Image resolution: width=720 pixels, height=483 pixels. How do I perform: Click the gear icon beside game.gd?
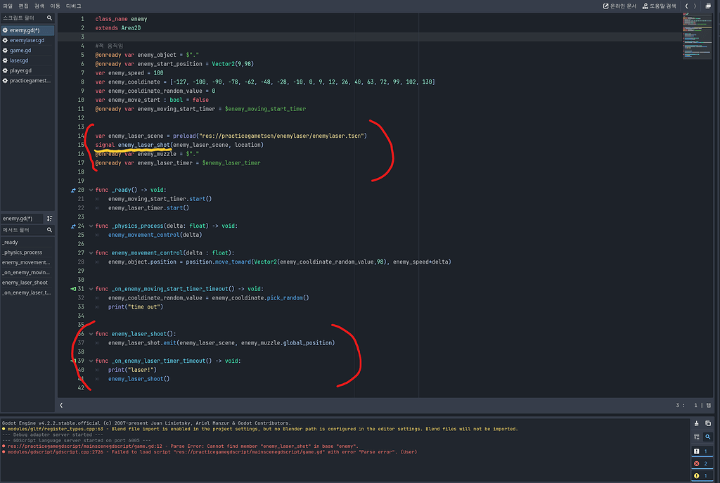[5, 51]
